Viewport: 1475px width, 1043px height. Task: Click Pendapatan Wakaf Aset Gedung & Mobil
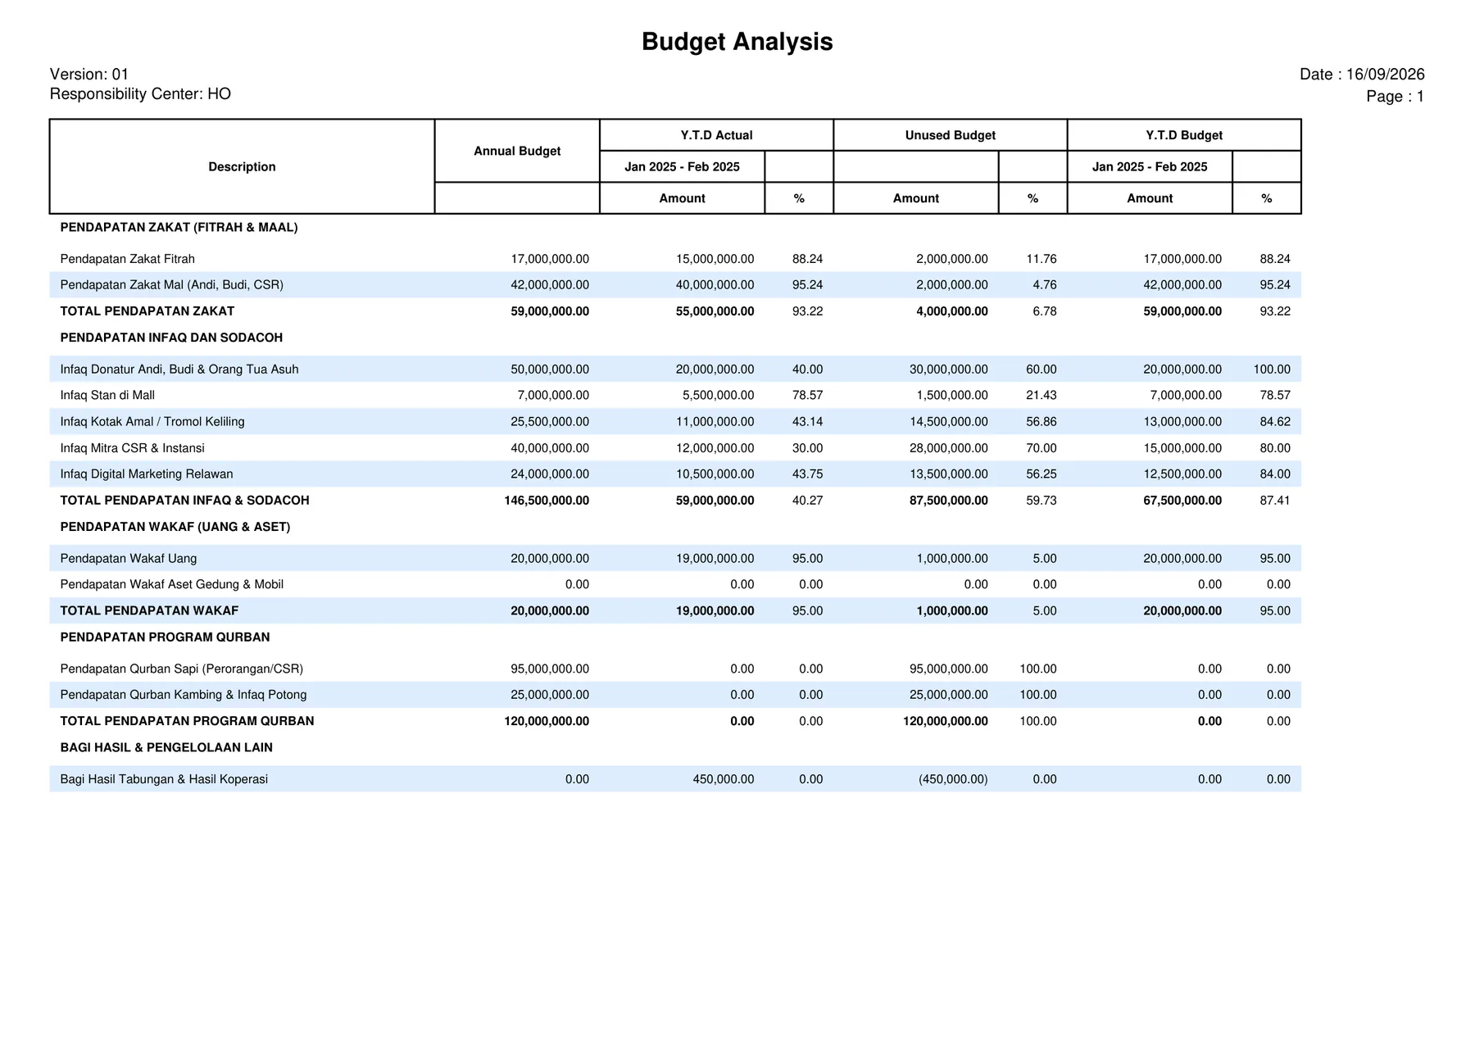pyautogui.click(x=171, y=584)
